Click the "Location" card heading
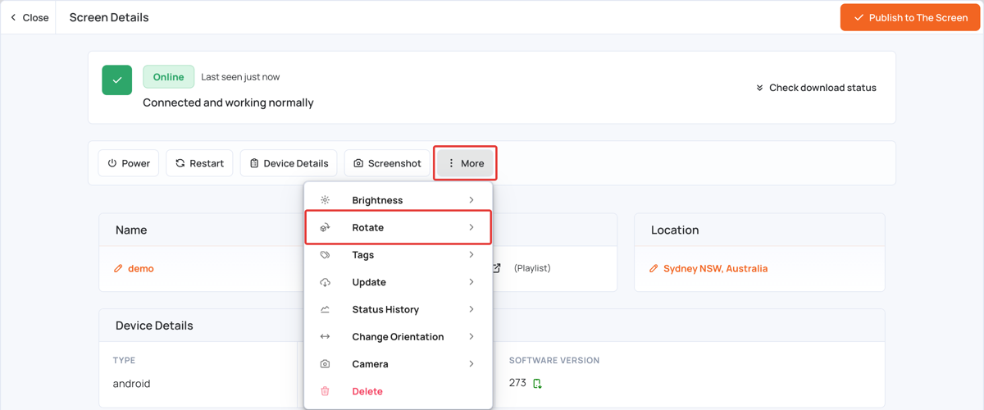The height and width of the screenshot is (410, 984). (x=675, y=230)
